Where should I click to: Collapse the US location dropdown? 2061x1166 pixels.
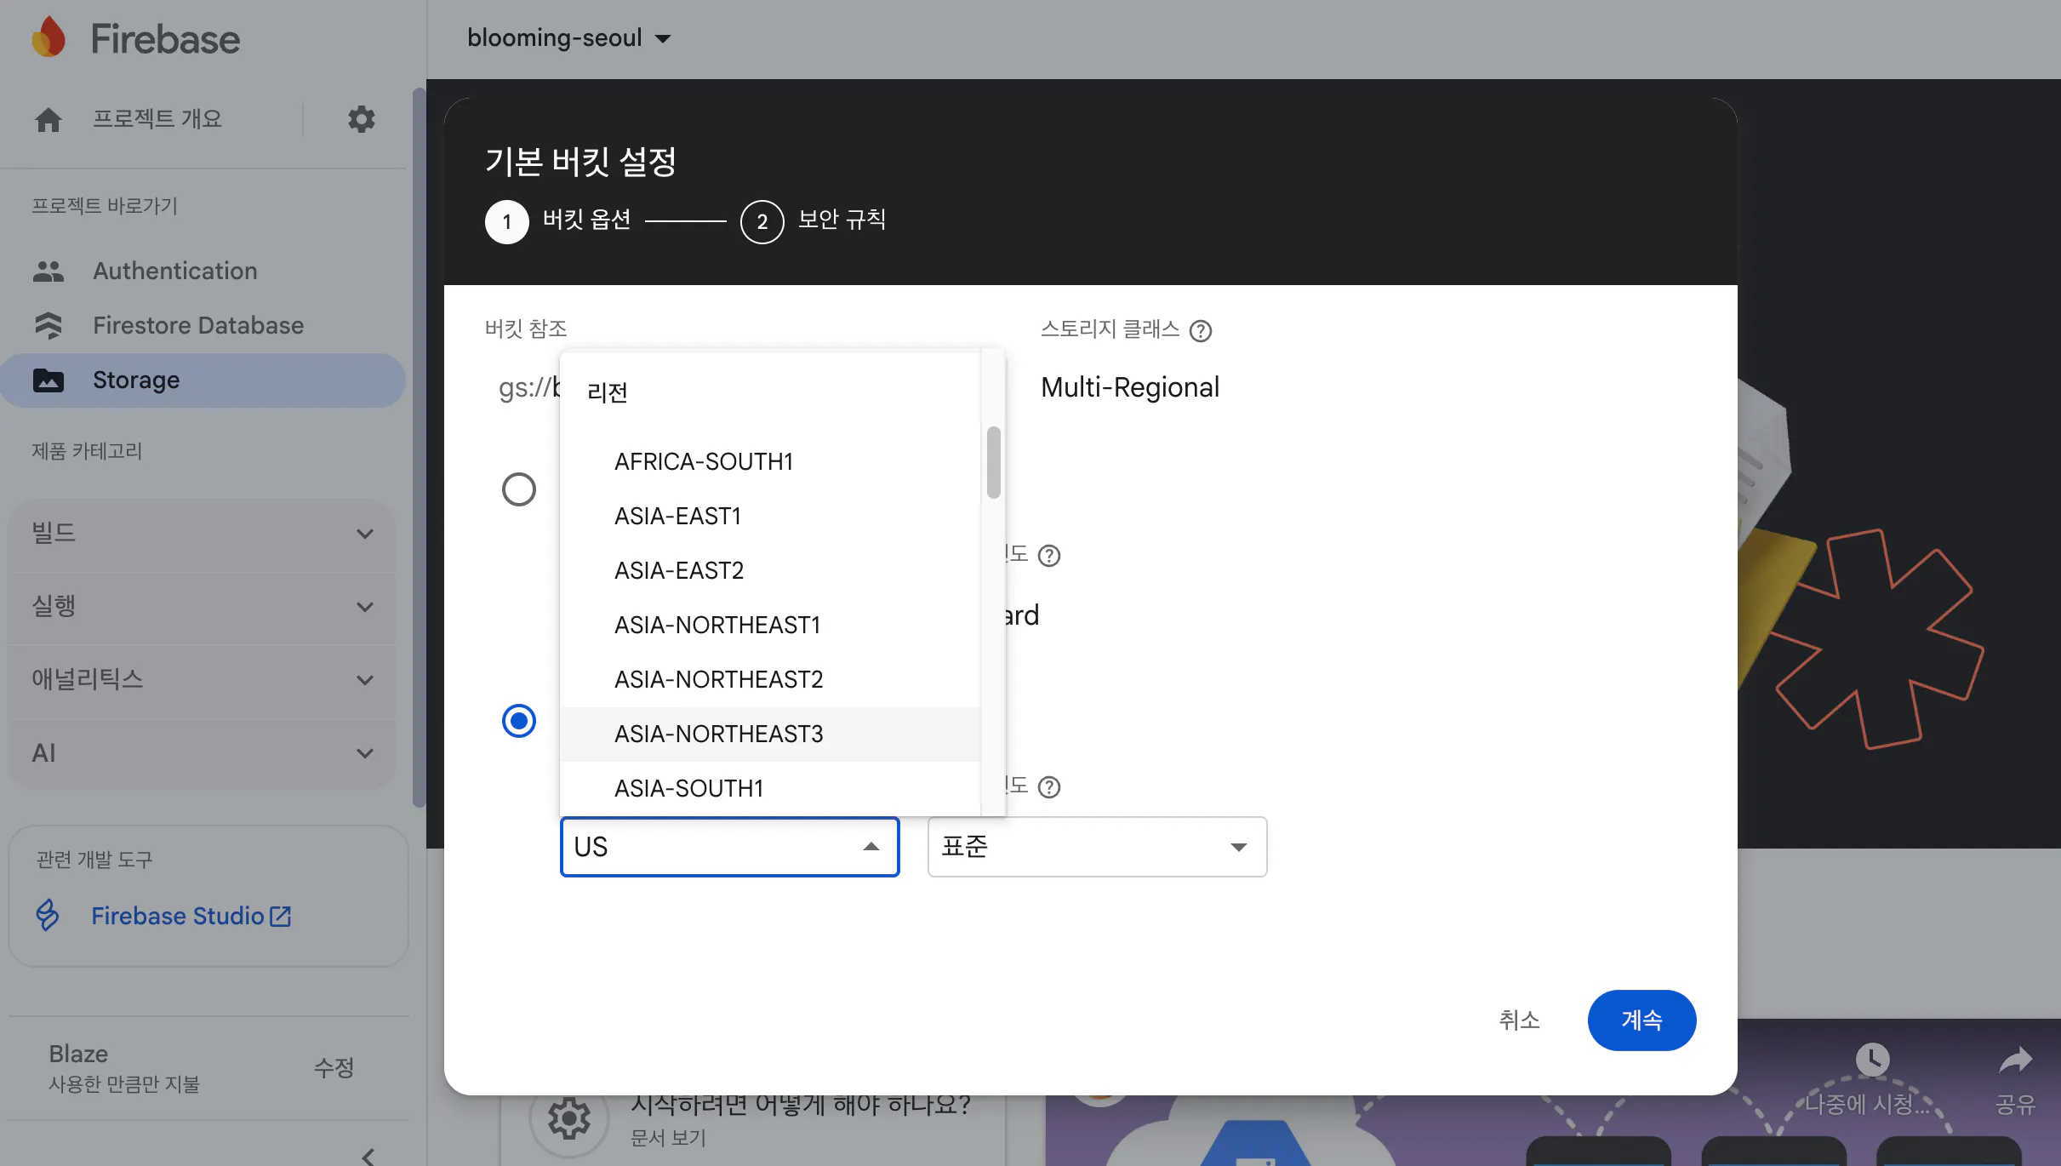pos(870,847)
